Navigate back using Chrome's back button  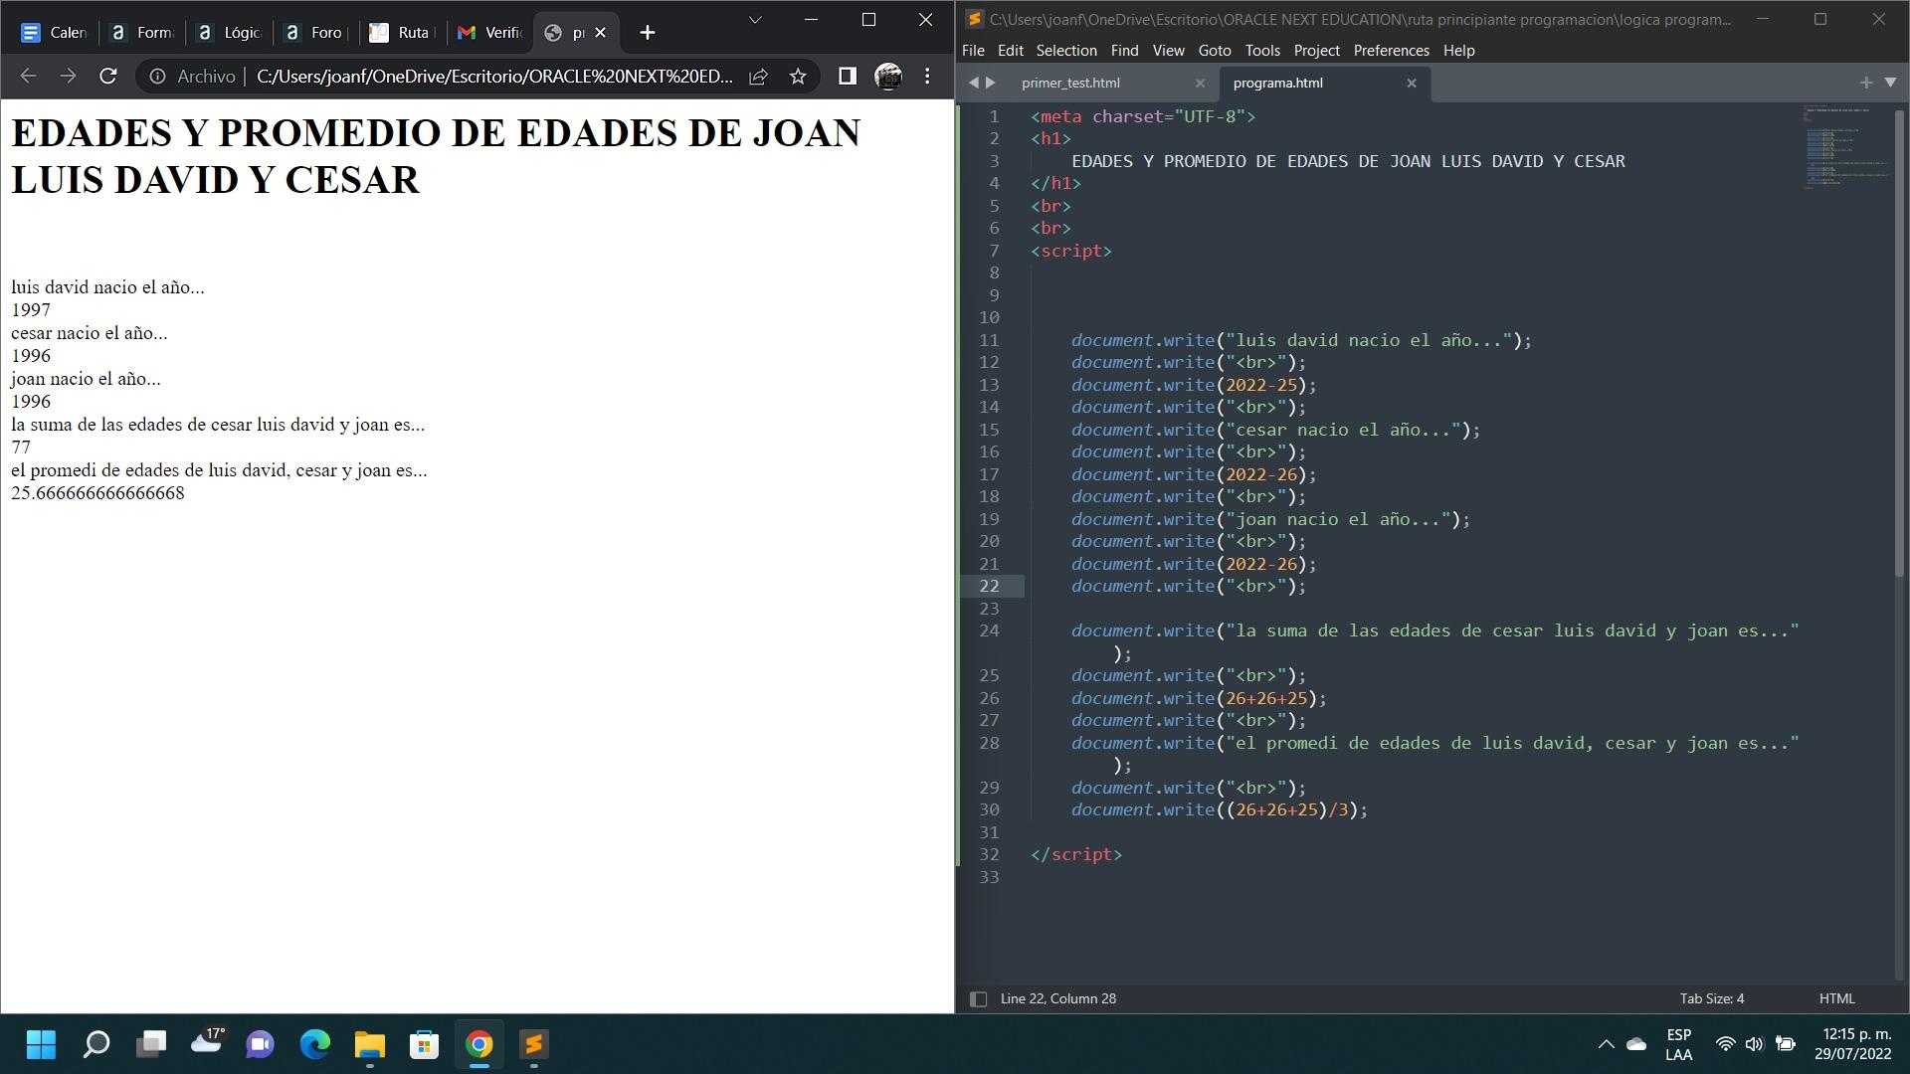coord(27,76)
